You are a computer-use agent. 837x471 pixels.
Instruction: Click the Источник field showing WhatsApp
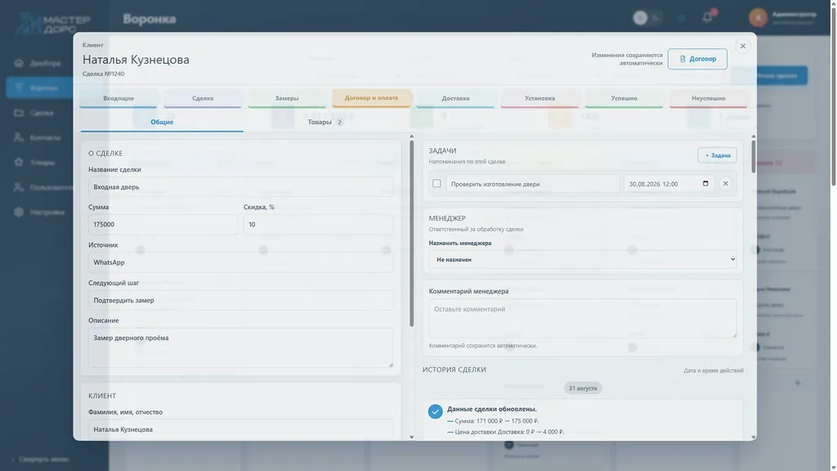point(241,262)
